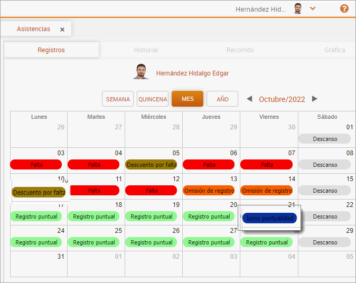This screenshot has height=283, width=356.
Task: Open Registro puntual on Tuesday 18
Action: (94, 216)
